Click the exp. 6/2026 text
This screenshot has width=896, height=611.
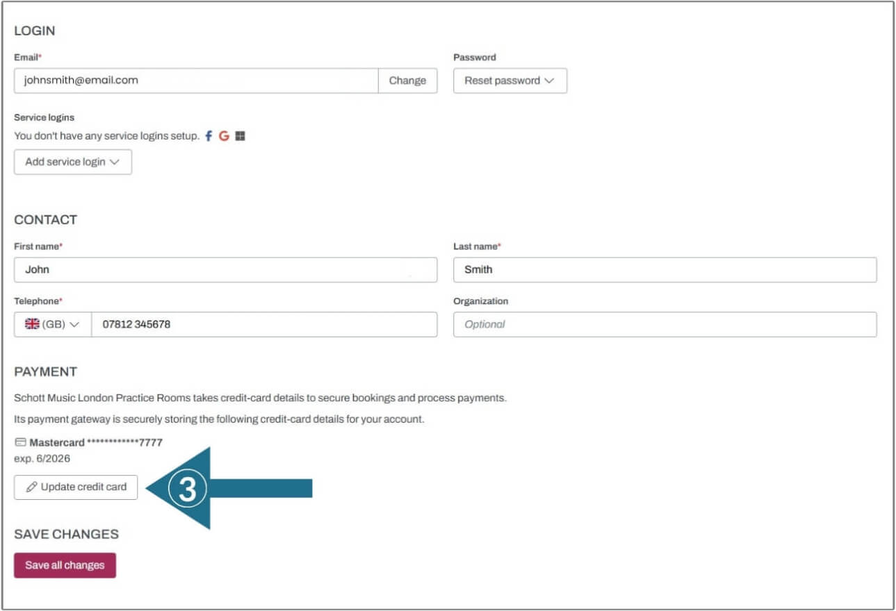click(x=42, y=458)
